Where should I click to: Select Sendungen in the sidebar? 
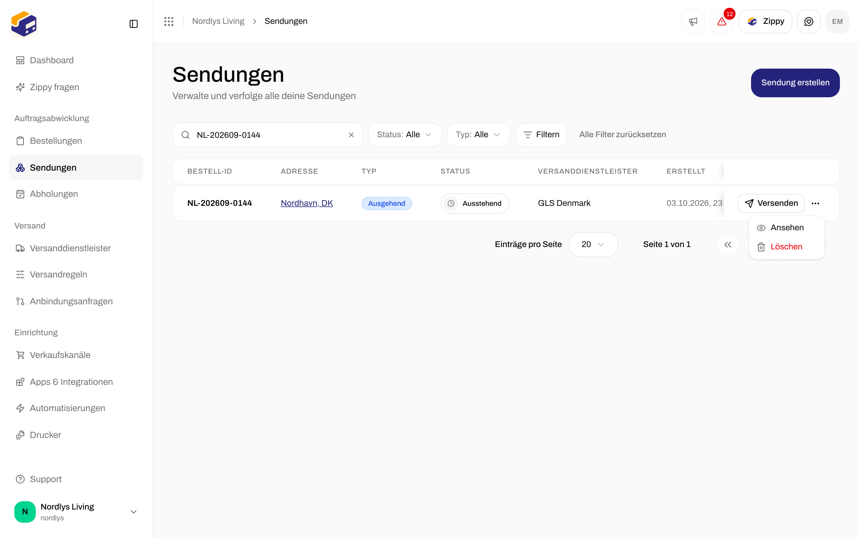[x=76, y=168]
